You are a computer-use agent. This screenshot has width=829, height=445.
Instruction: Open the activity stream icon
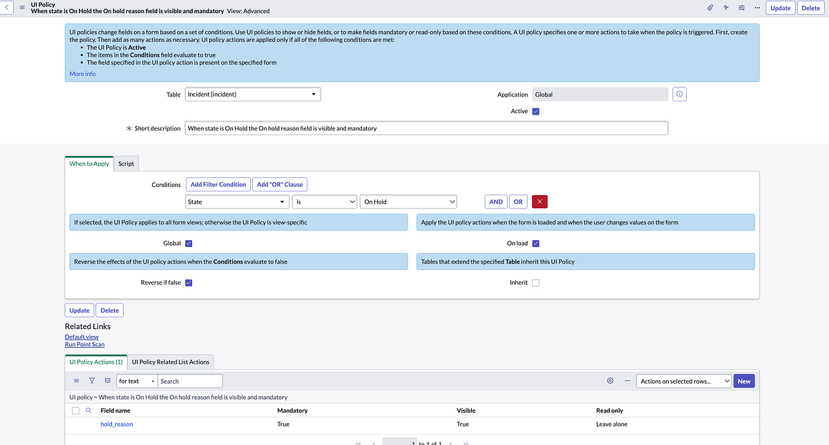[725, 7]
